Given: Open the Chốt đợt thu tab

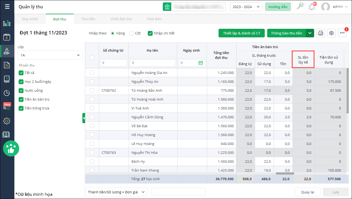Looking at the screenshot, I should [x=121, y=19].
